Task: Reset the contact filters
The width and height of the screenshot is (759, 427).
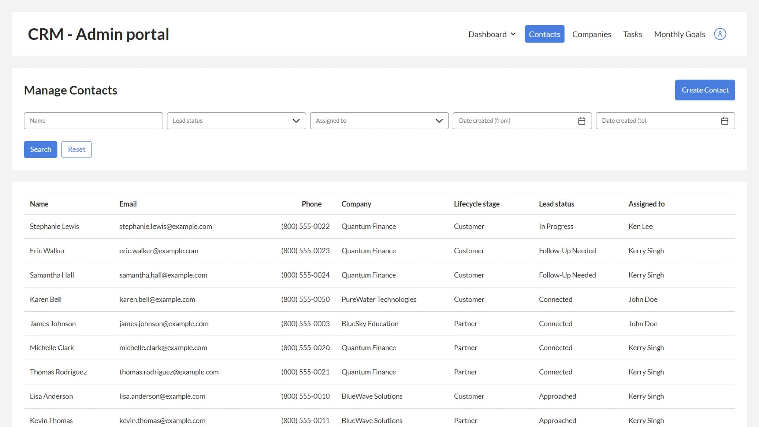Action: coord(76,149)
